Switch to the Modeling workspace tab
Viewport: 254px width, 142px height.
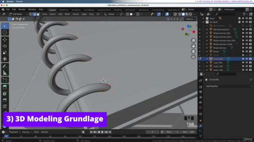(x=63, y=10)
